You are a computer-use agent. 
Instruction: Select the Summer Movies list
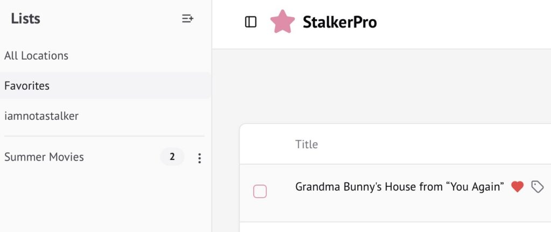pos(44,157)
